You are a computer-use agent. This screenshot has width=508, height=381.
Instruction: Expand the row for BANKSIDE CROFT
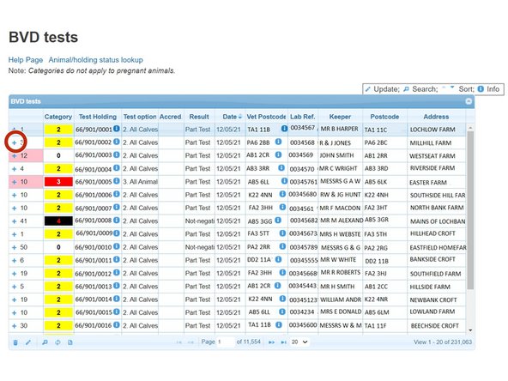(15, 261)
